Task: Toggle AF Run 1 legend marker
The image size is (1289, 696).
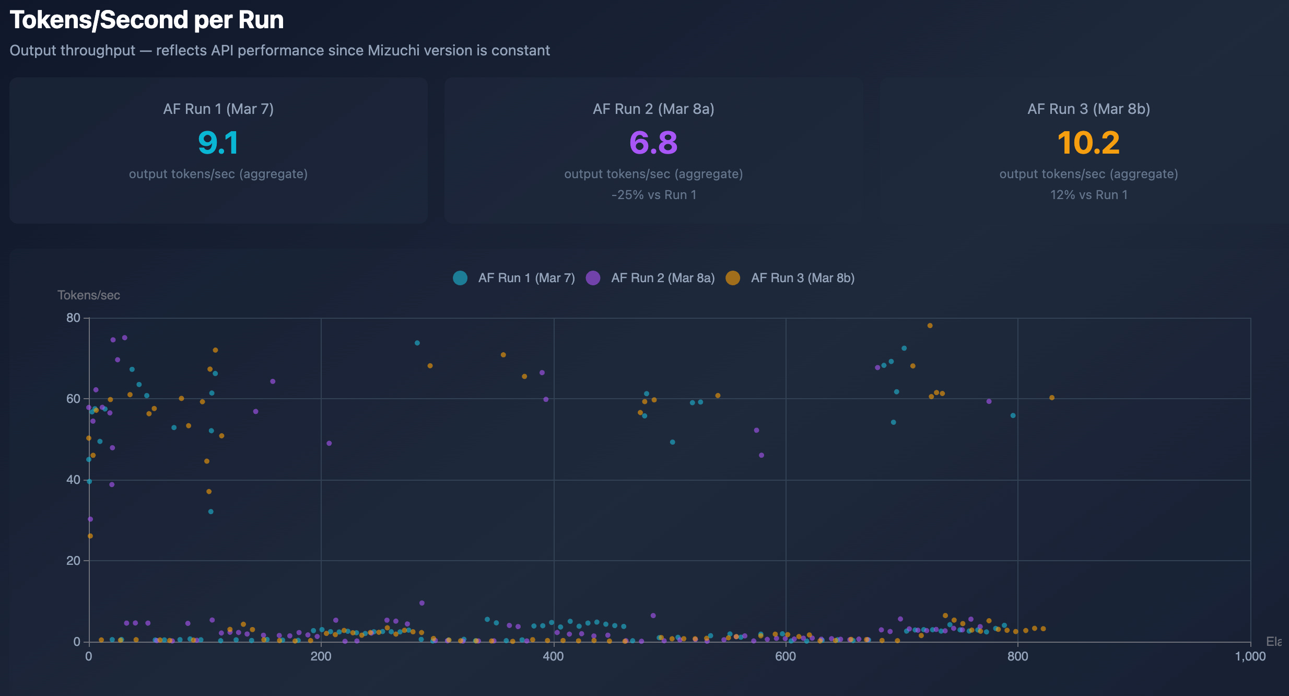Action: pyautogui.click(x=460, y=278)
